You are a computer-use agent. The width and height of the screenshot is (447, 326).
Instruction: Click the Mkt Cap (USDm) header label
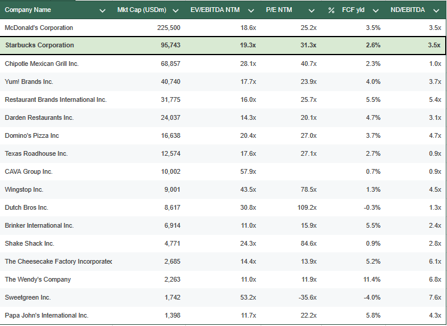[141, 10]
